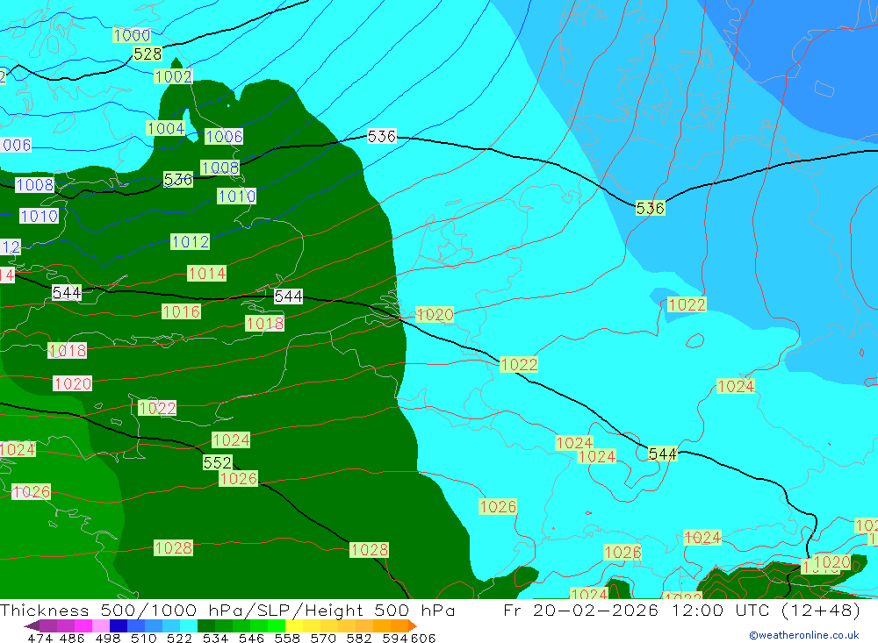Viewport: 878px width, 643px height.
Task: Click the 1014 red isobar label
Action: [207, 274]
